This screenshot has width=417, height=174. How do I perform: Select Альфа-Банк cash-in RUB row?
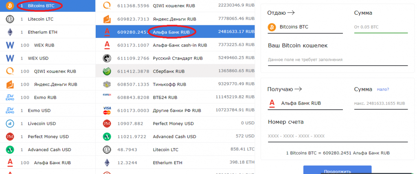[180, 45]
